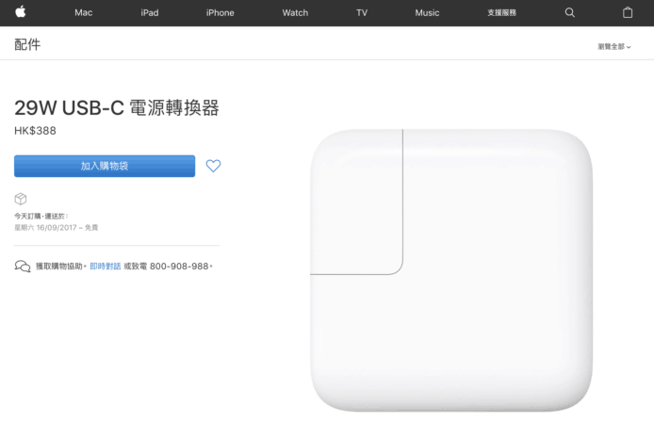Click the delivery box icon
The height and width of the screenshot is (437, 654).
point(21,199)
